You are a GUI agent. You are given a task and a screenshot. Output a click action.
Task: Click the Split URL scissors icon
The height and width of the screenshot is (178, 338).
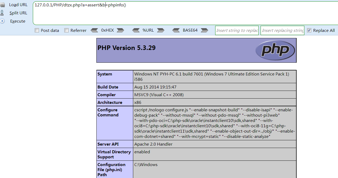2,13
